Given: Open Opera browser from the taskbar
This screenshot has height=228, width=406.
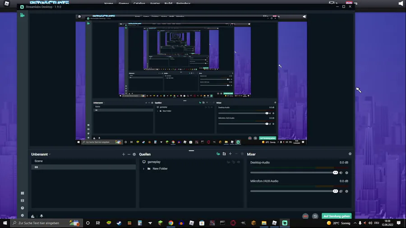Looking at the screenshot, I should pos(233,223).
